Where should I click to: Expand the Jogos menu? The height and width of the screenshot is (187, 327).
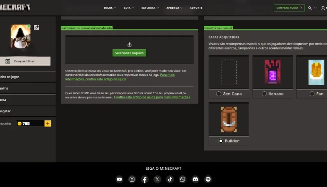110,8
